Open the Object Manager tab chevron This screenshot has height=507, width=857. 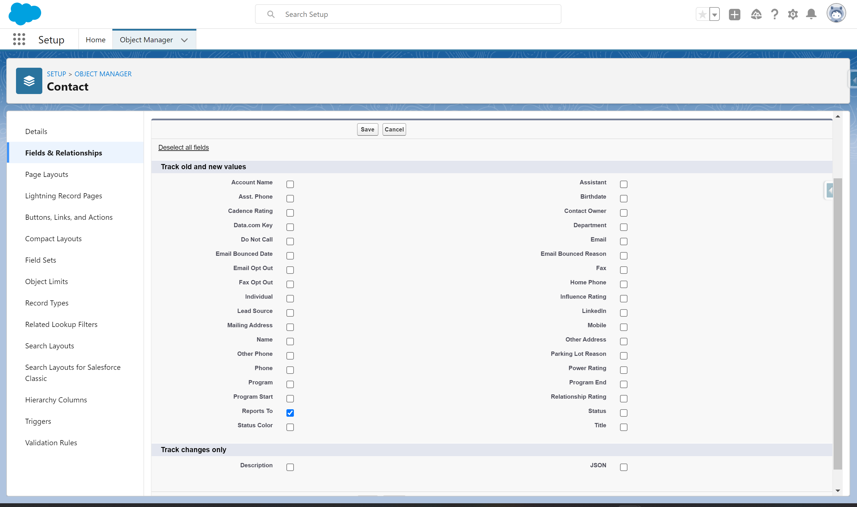pos(185,40)
